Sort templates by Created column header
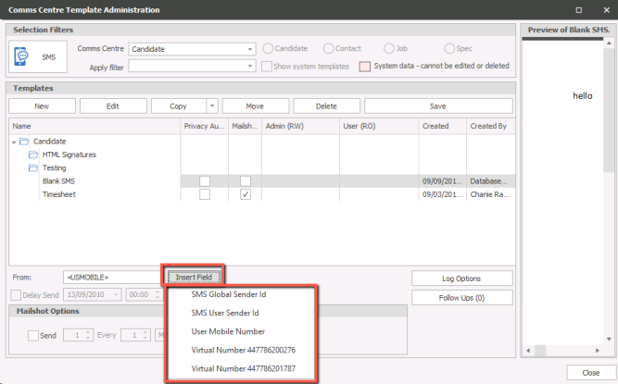Screen dimensions: 618x384 point(435,126)
